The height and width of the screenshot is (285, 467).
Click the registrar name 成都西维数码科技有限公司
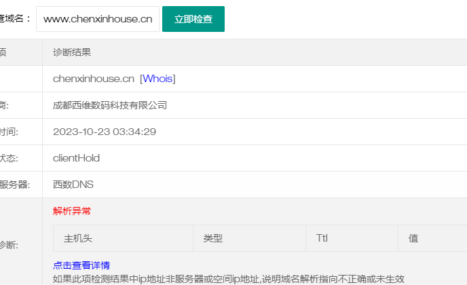point(110,105)
